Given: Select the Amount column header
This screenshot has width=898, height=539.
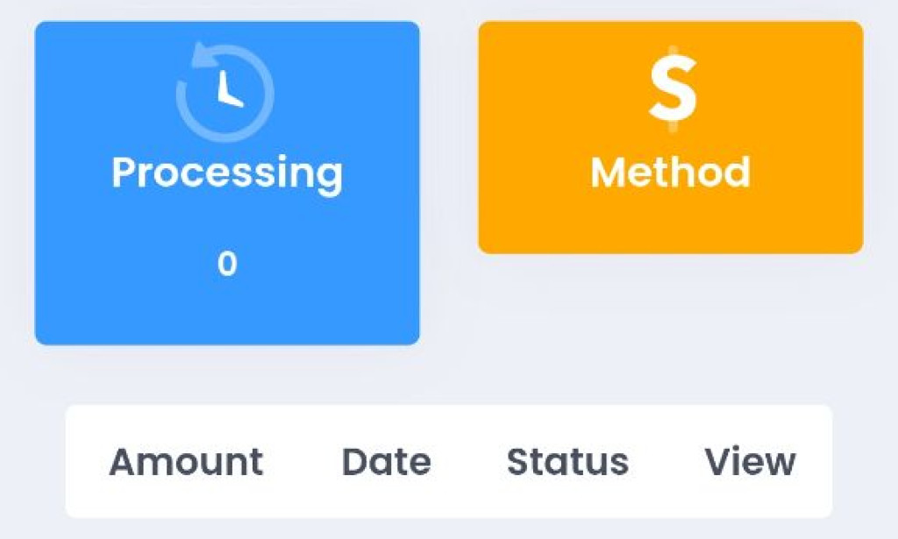Looking at the screenshot, I should [186, 462].
